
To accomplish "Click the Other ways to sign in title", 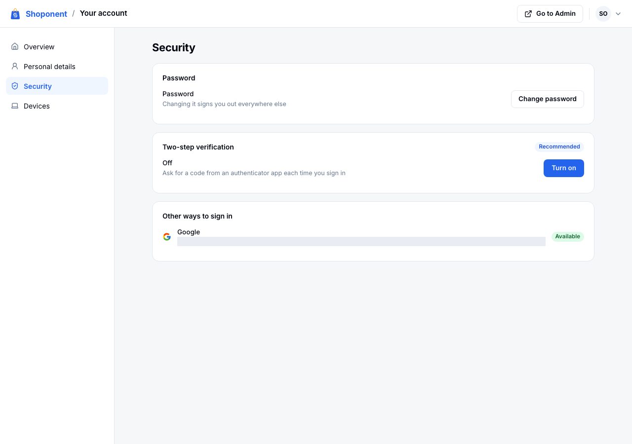I will [197, 216].
